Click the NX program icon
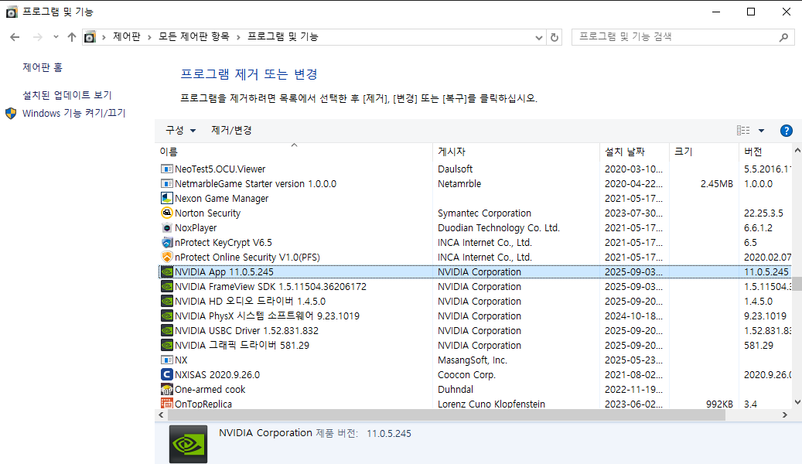This screenshot has width=802, height=464. pos(166,360)
